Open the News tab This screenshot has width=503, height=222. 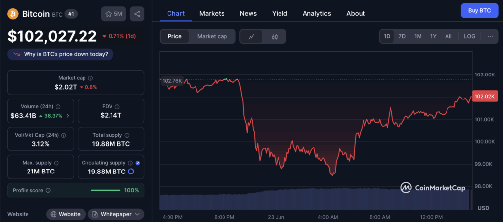click(248, 13)
